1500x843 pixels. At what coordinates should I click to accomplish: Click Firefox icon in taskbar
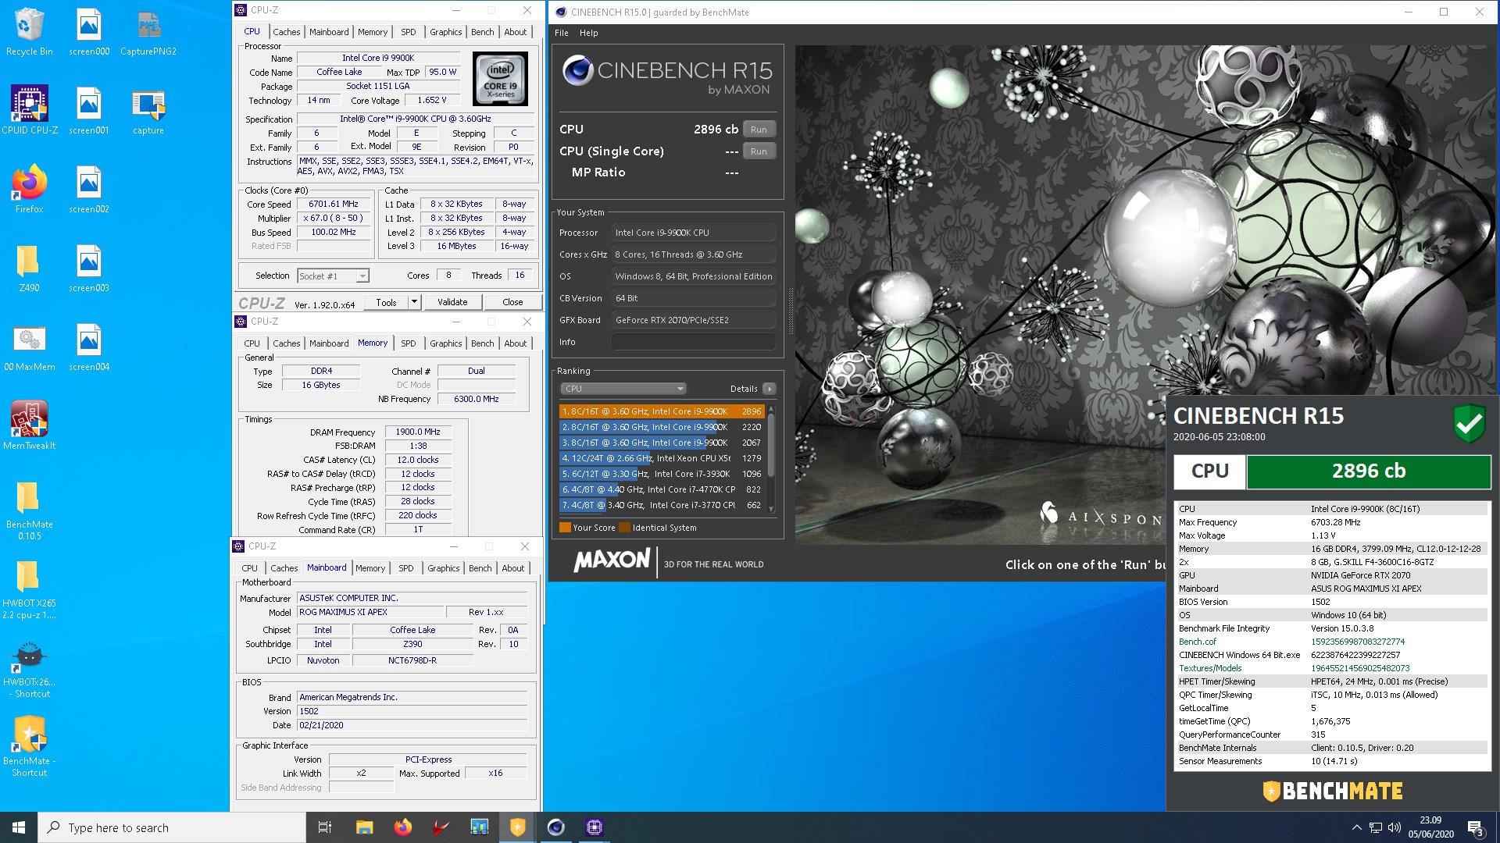click(x=402, y=827)
